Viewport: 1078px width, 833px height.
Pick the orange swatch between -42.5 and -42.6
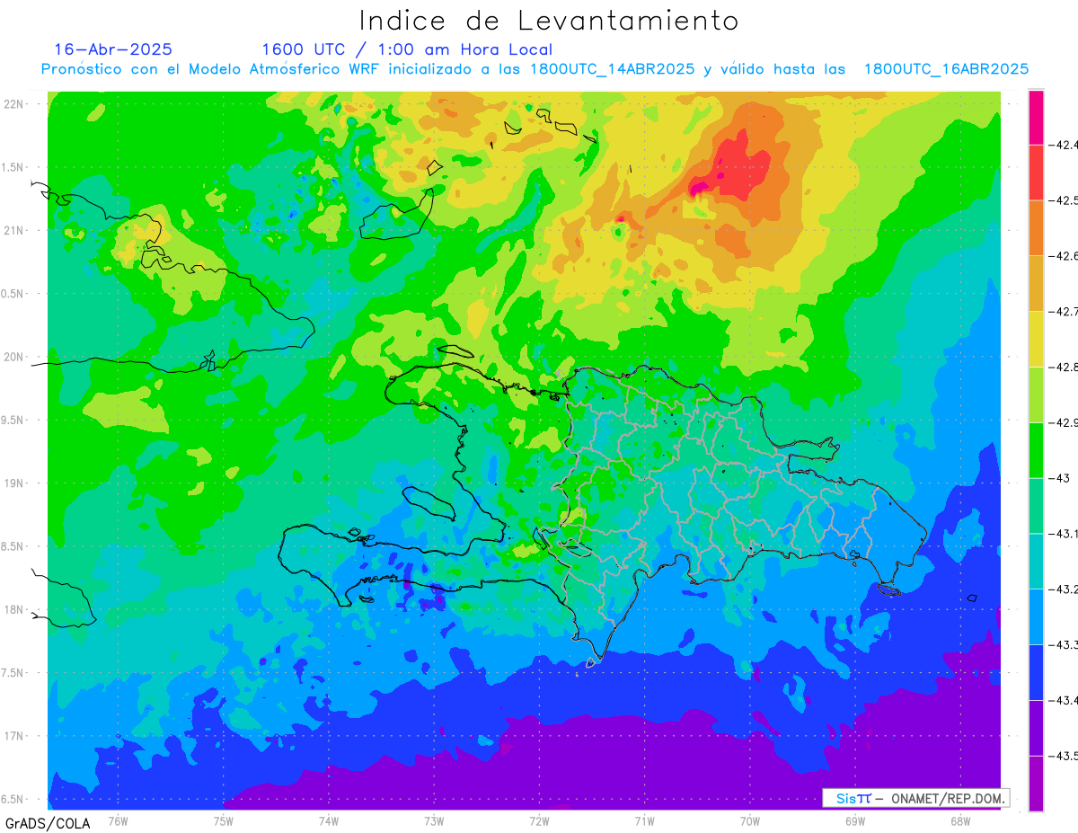1036,227
